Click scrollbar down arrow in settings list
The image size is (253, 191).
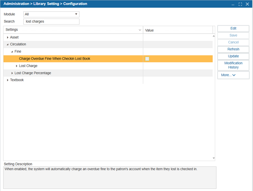214,158
